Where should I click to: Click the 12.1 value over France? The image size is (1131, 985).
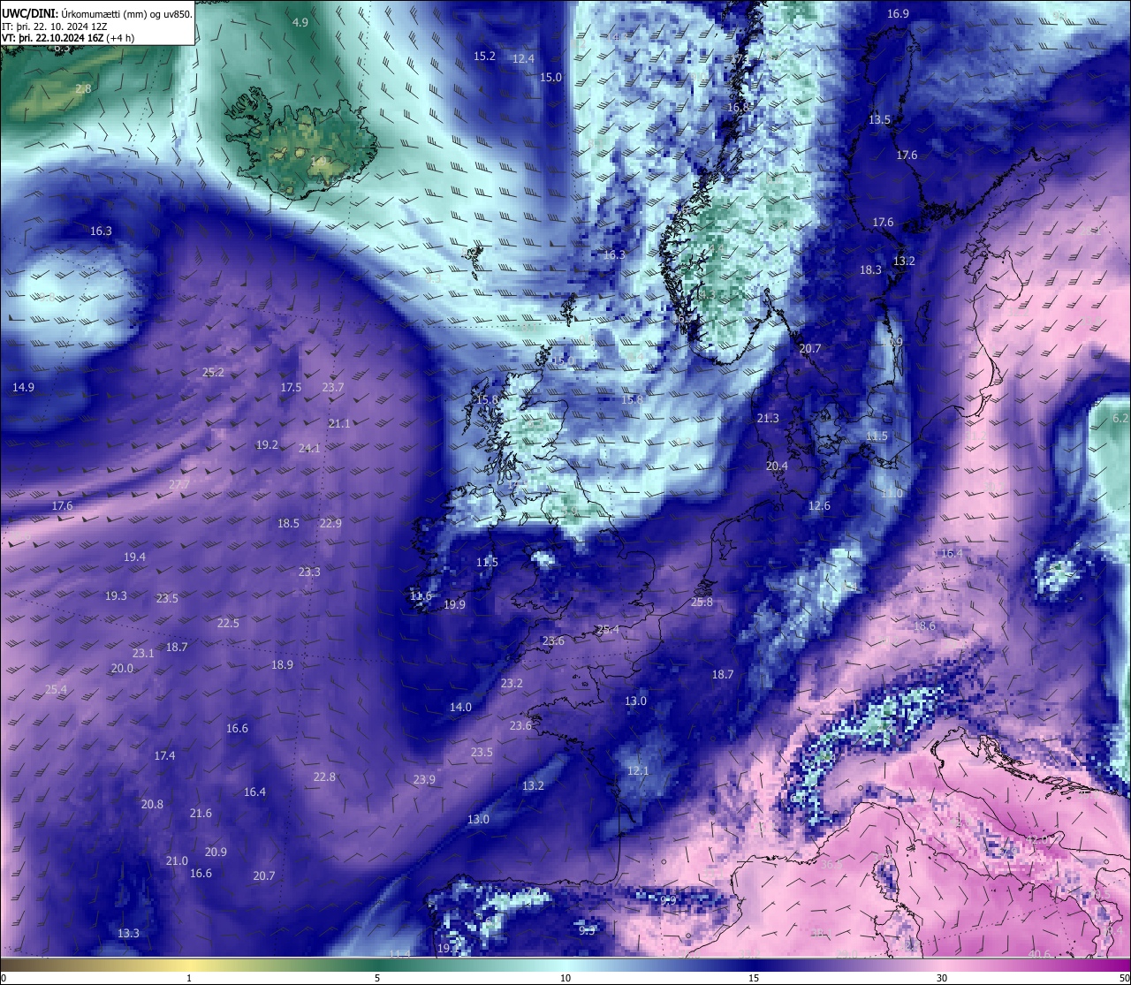coord(638,770)
